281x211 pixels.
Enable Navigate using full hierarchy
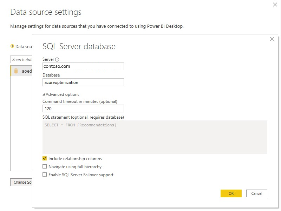click(x=45, y=166)
